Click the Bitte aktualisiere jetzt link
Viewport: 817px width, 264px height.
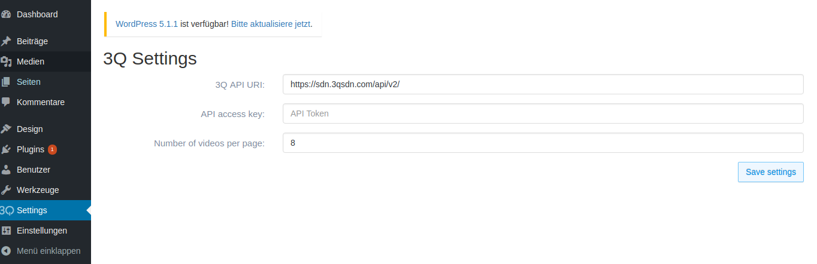[x=270, y=24]
